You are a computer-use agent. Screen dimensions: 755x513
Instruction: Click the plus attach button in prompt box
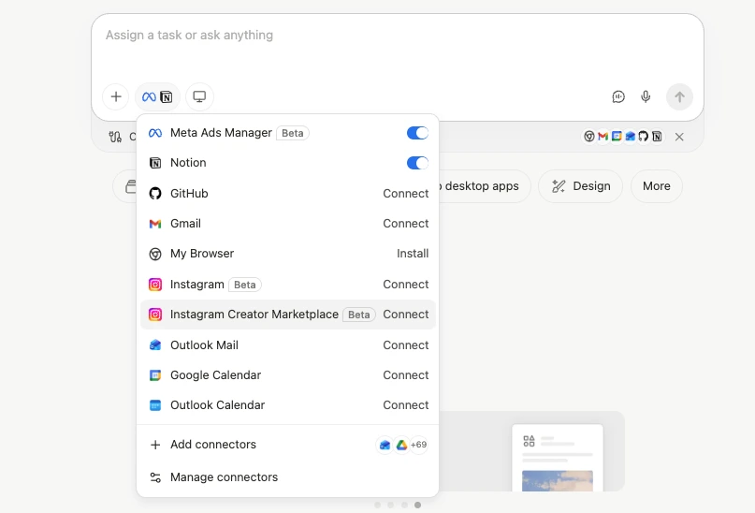click(116, 96)
